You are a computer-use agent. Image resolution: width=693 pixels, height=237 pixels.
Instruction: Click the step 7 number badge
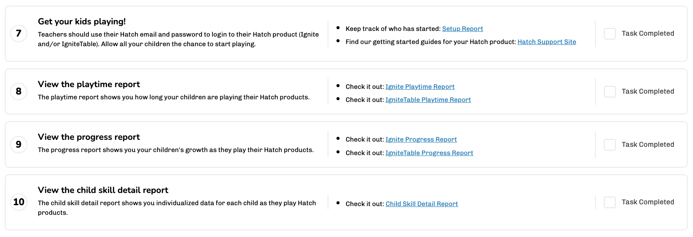tap(19, 33)
